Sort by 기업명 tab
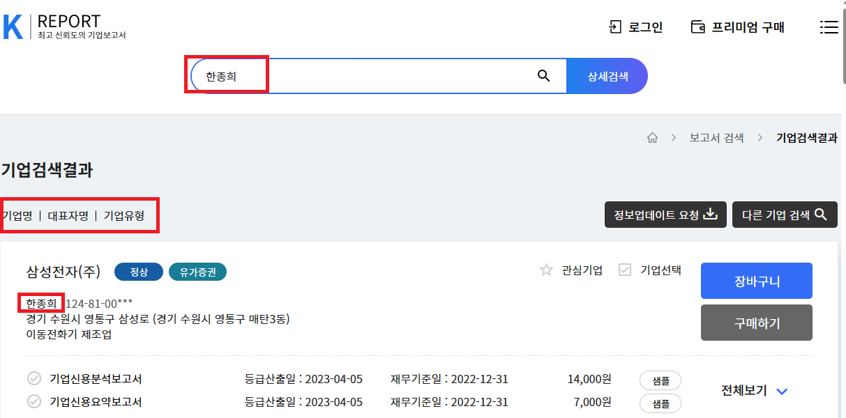Image resolution: width=846 pixels, height=418 pixels. 18,215
